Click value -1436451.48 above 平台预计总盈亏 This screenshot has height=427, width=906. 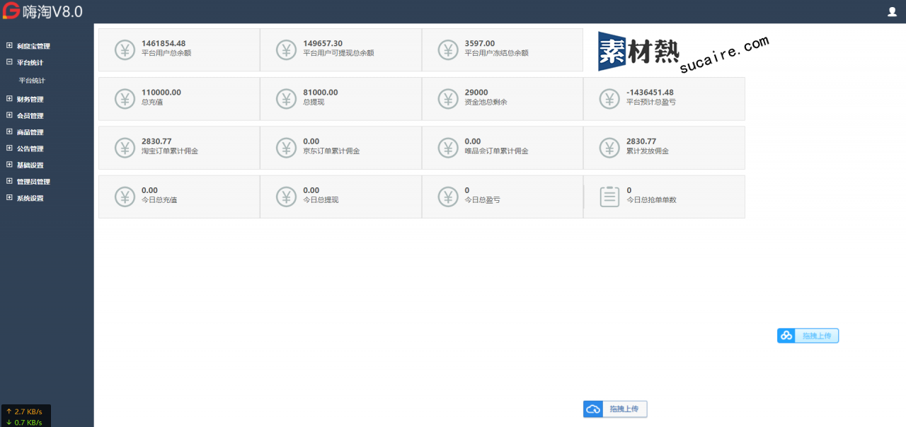[650, 93]
